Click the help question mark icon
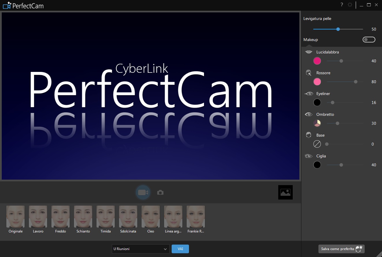382x257 pixels. pos(342,5)
